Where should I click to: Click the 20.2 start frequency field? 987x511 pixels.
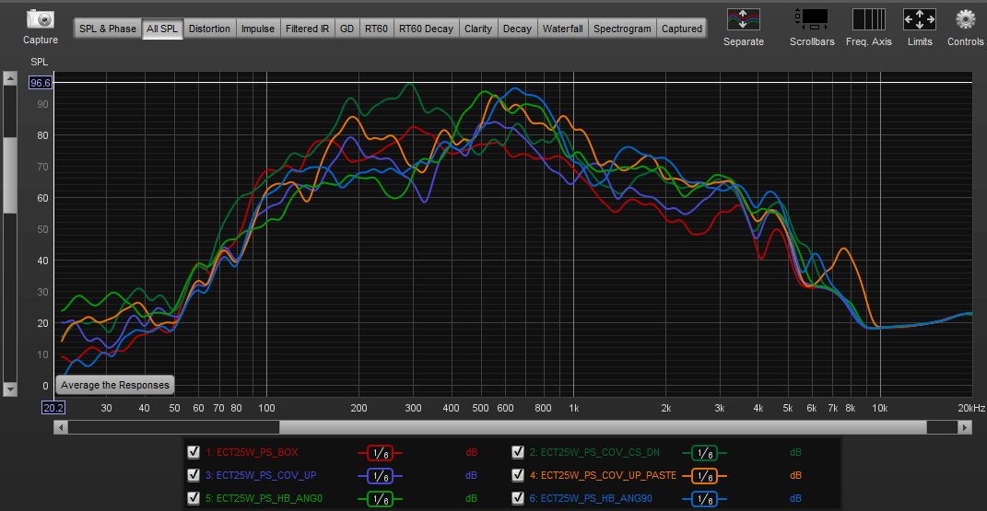point(53,408)
